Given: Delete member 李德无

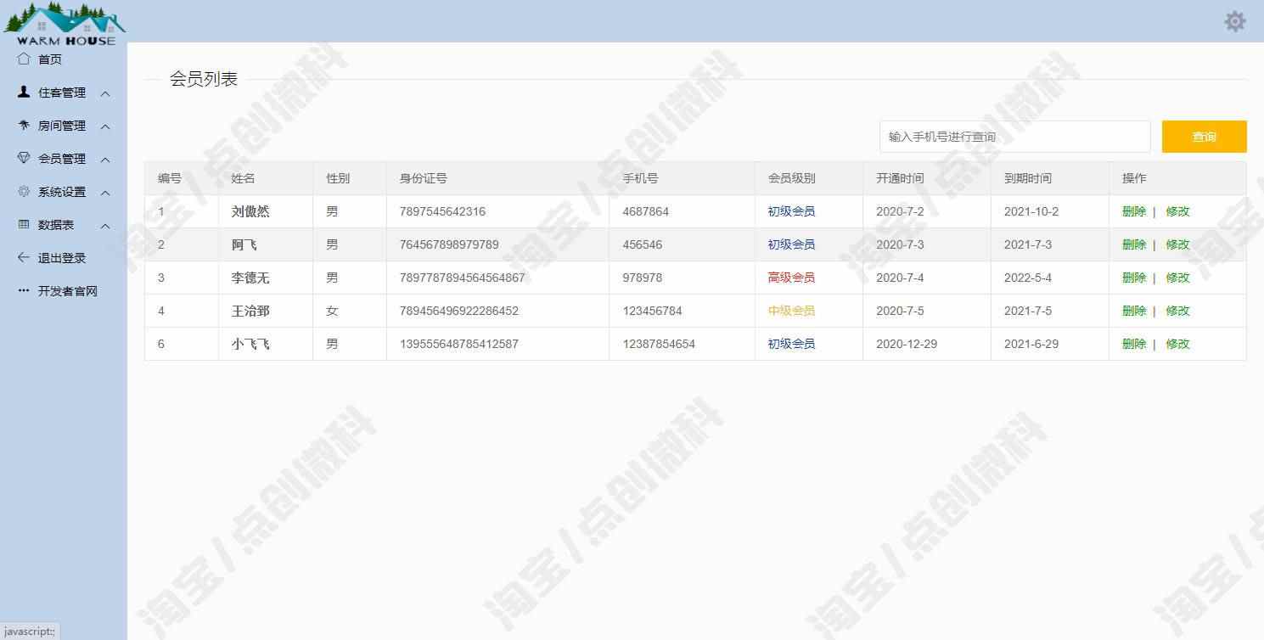Looking at the screenshot, I should 1133,278.
